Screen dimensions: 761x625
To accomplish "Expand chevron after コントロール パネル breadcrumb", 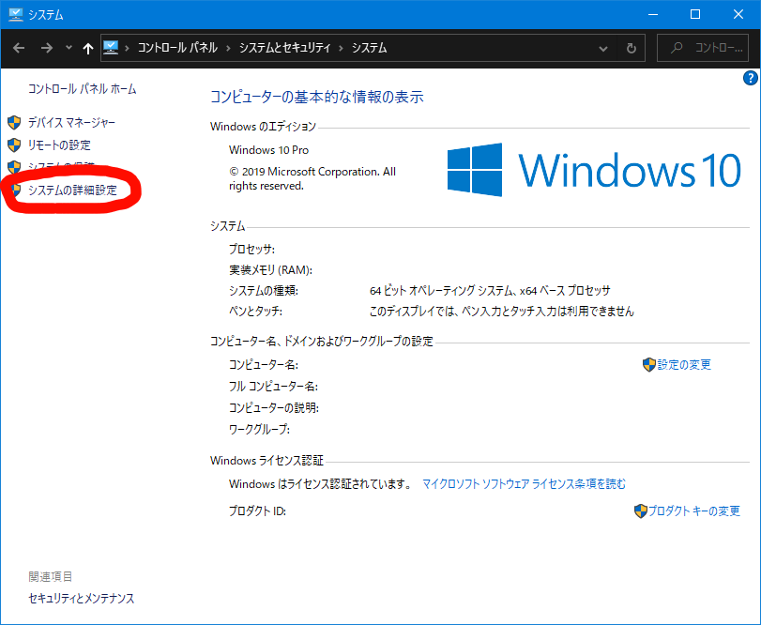I will (228, 48).
